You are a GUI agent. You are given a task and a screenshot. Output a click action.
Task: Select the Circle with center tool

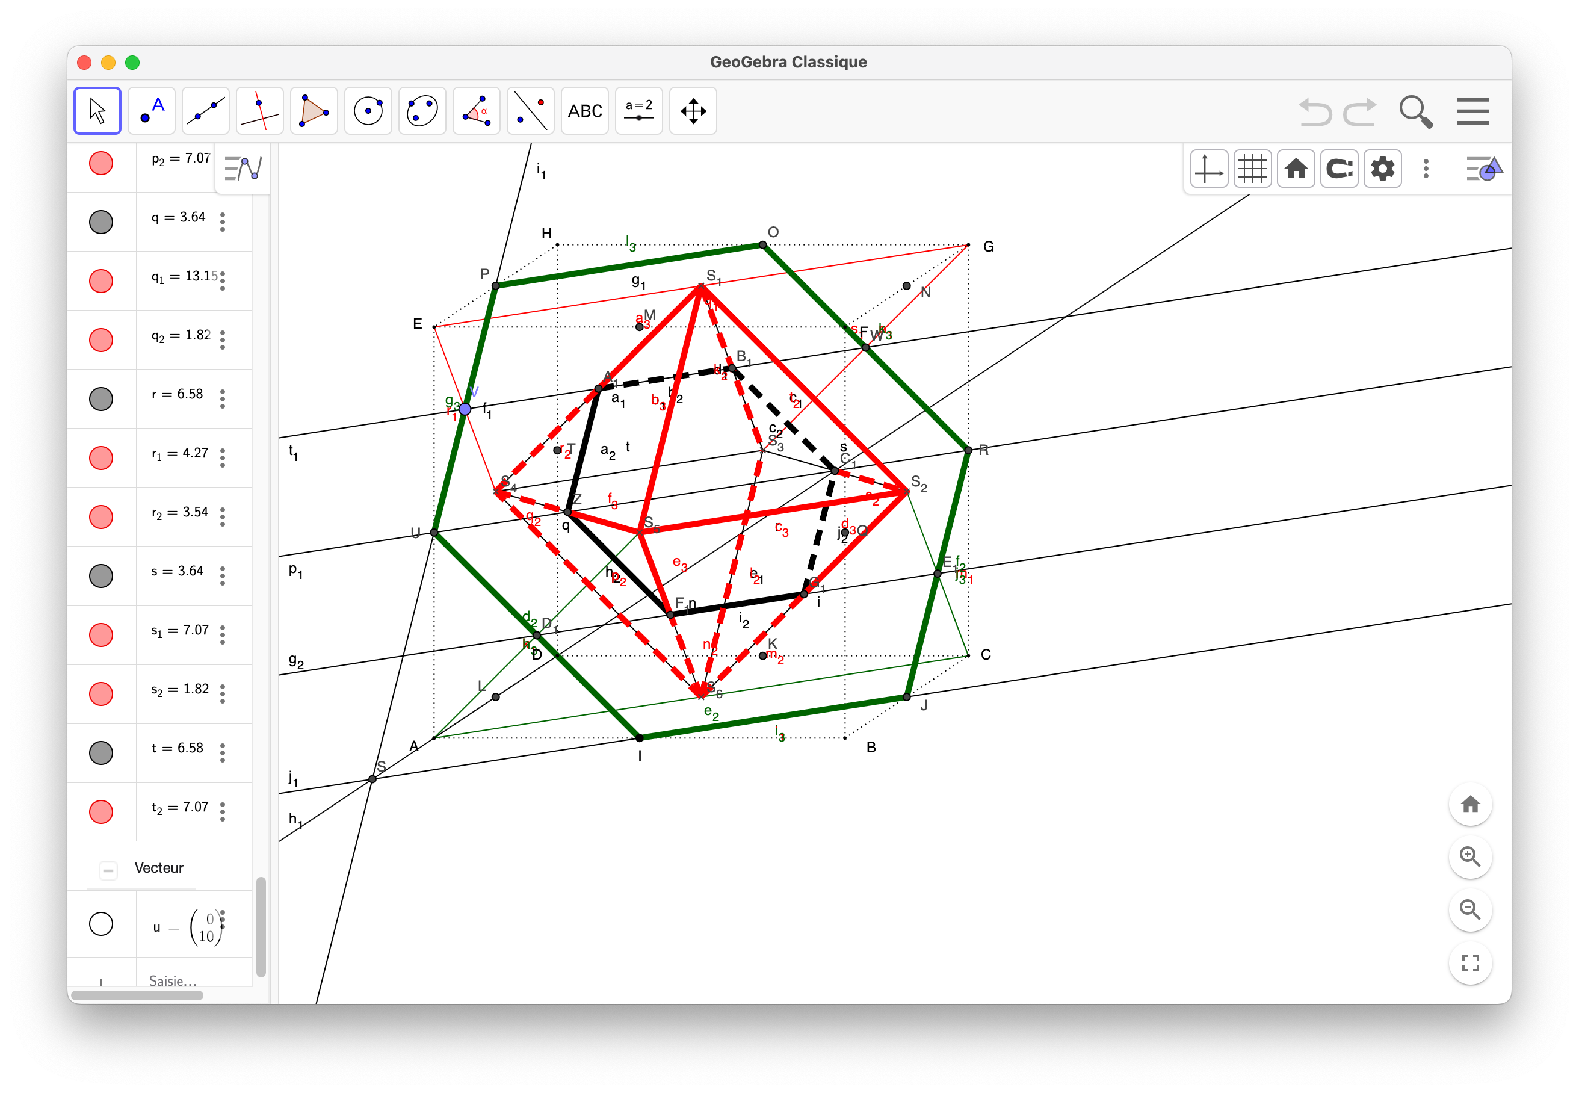click(368, 111)
